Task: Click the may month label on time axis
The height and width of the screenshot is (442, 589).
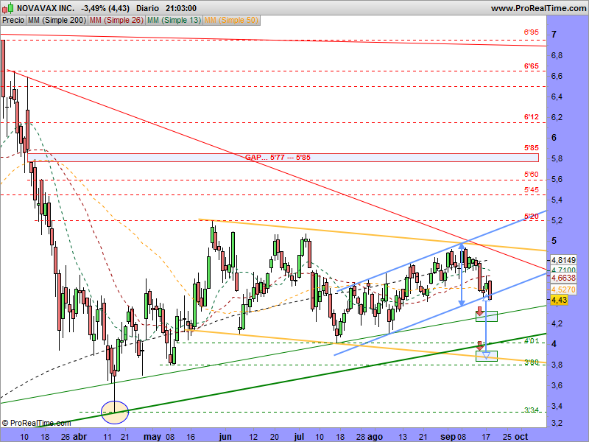Action: (x=152, y=437)
